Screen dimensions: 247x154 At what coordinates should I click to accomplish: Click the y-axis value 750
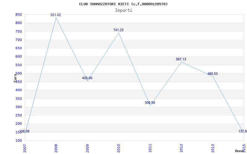(19, 32)
